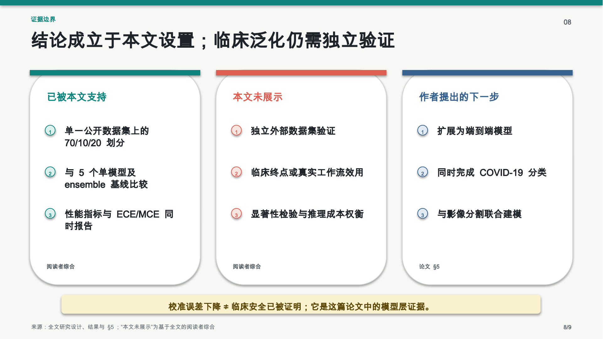Click the card heading 已被本文支持

click(77, 97)
